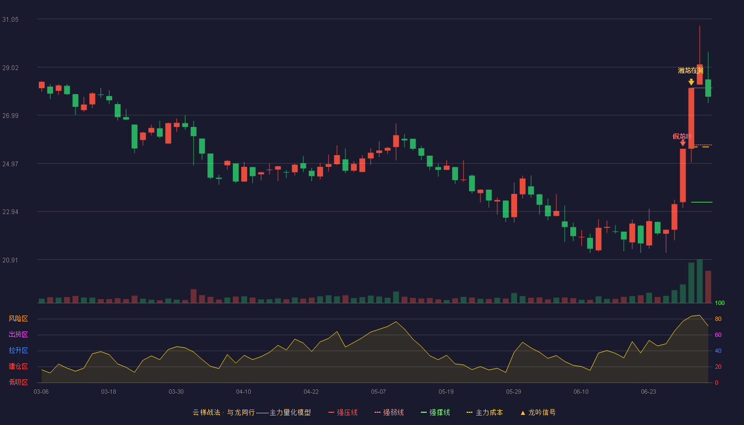This screenshot has width=744, height=425.
Task: Click the 出货区 zone label
Action: coord(18,335)
